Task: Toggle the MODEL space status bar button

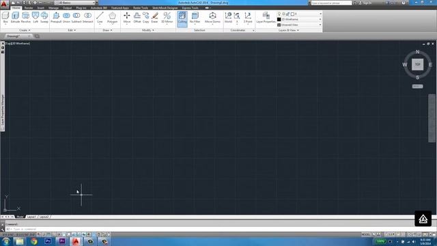Action: [x=366, y=234]
